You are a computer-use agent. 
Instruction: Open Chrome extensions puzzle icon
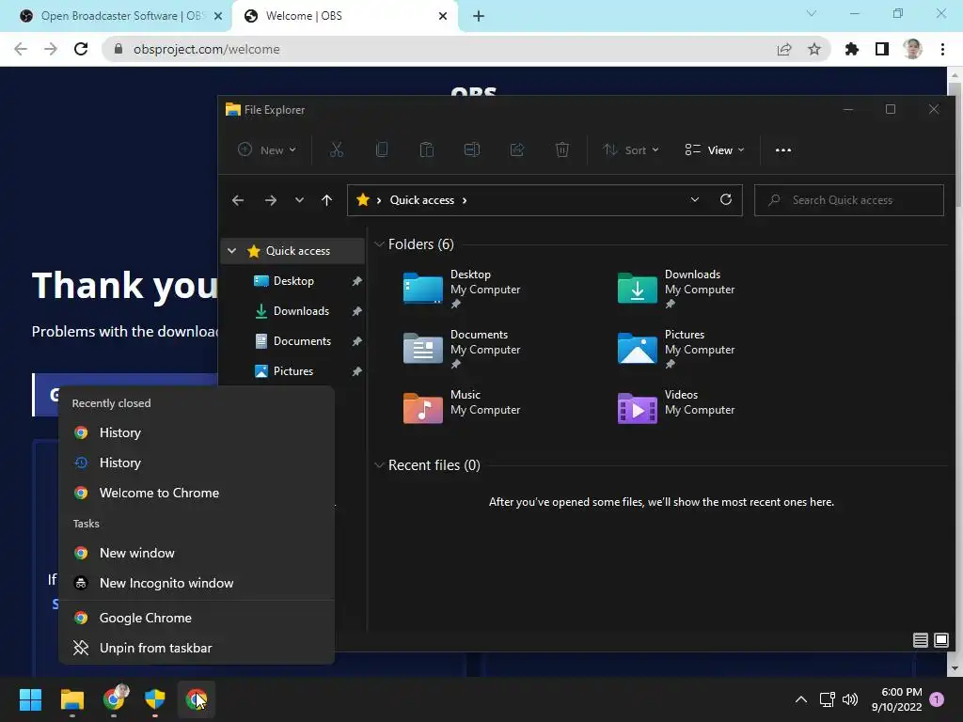tap(852, 49)
